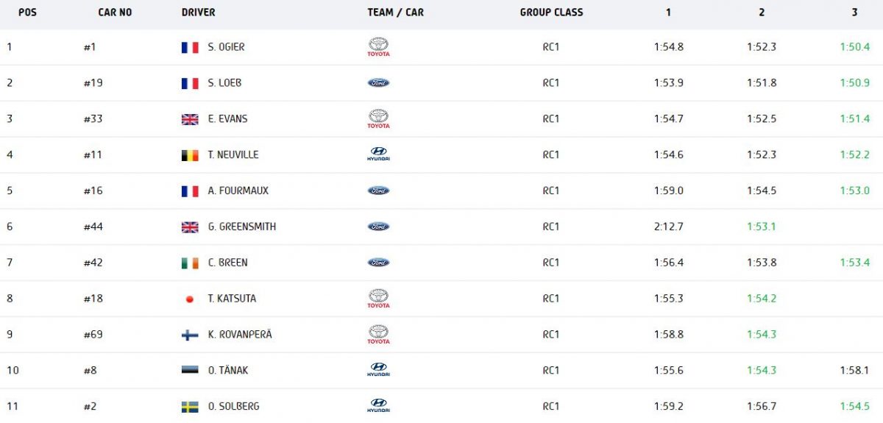Click Japanese flag beside T. Katsuta
The height and width of the screenshot is (423, 883).
tap(190, 299)
